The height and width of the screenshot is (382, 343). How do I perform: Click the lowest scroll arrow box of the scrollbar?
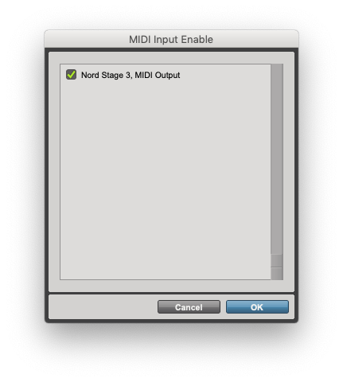tap(277, 274)
